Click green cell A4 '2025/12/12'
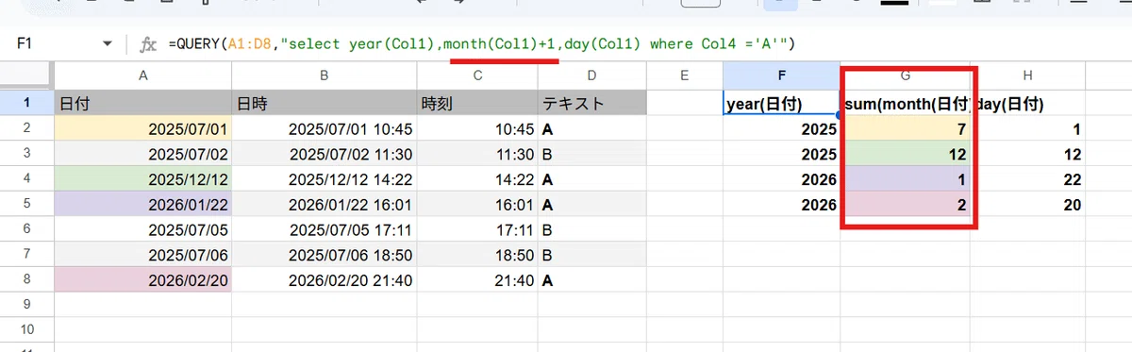This screenshot has height=352, width=1132. pyautogui.click(x=143, y=179)
